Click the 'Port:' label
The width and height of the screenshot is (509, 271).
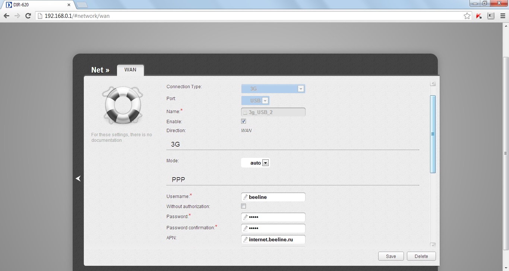point(171,99)
